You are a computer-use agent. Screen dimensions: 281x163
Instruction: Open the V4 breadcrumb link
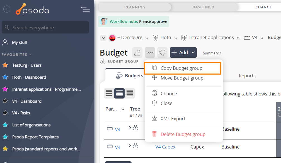tap(255, 37)
